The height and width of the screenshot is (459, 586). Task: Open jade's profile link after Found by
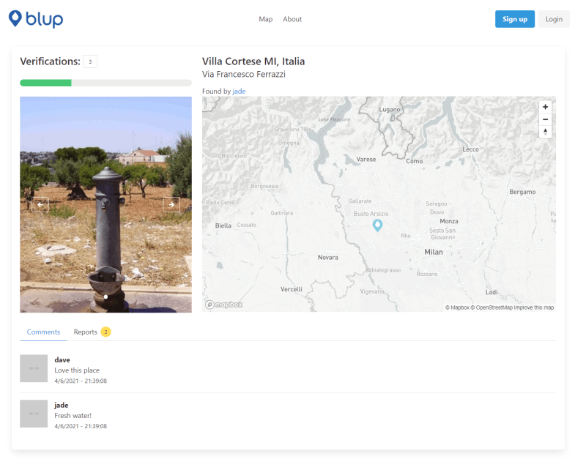pos(240,92)
